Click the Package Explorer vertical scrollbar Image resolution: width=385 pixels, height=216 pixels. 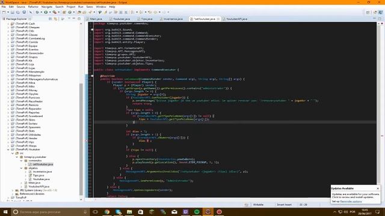click(81, 139)
